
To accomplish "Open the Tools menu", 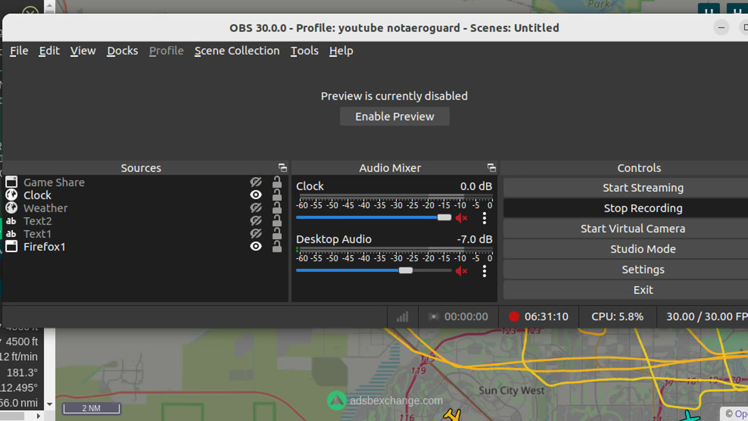I will tap(304, 51).
